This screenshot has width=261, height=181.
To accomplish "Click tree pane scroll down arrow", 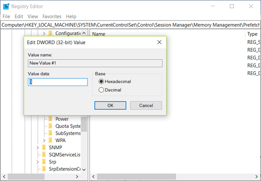I will point(84,170).
